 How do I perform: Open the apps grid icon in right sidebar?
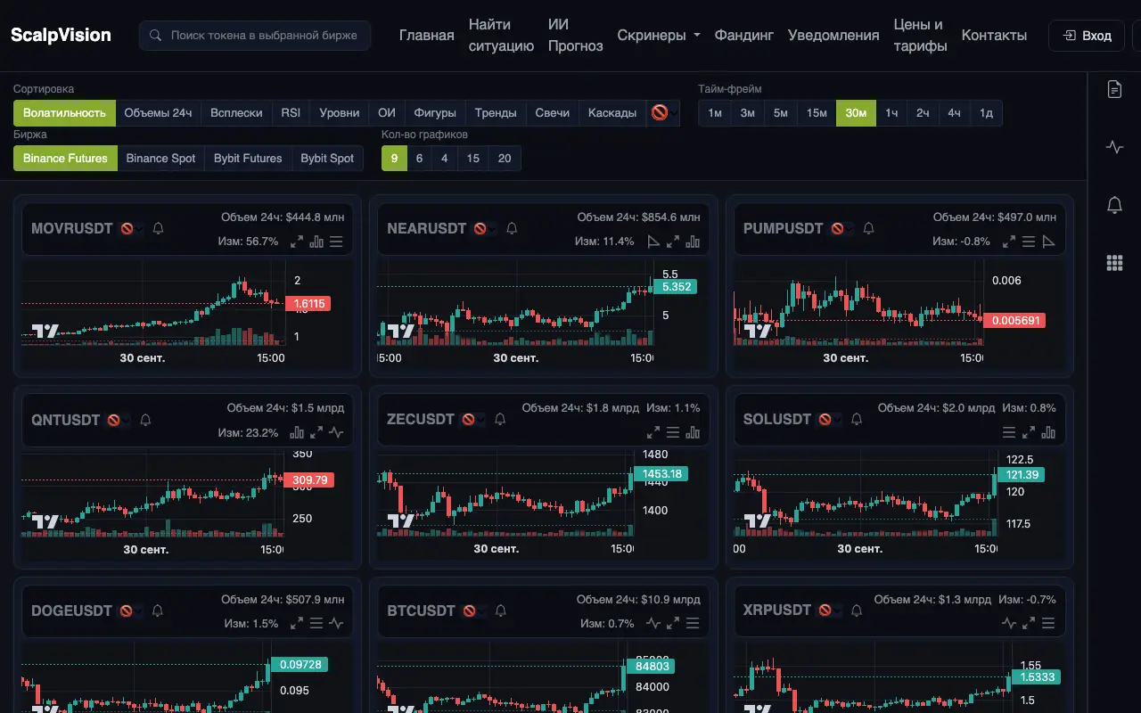[x=1114, y=262]
